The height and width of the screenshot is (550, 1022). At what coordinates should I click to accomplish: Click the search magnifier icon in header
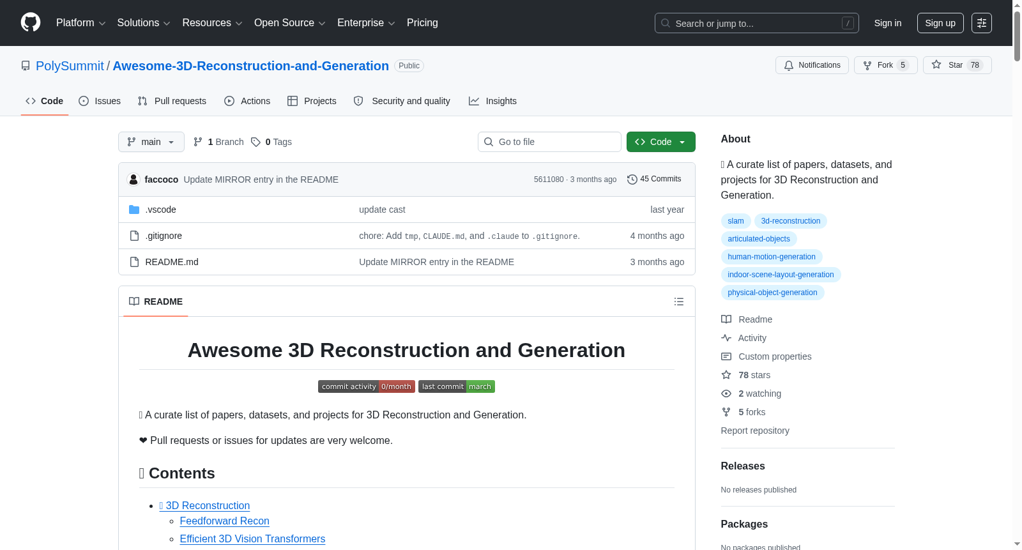tap(666, 23)
